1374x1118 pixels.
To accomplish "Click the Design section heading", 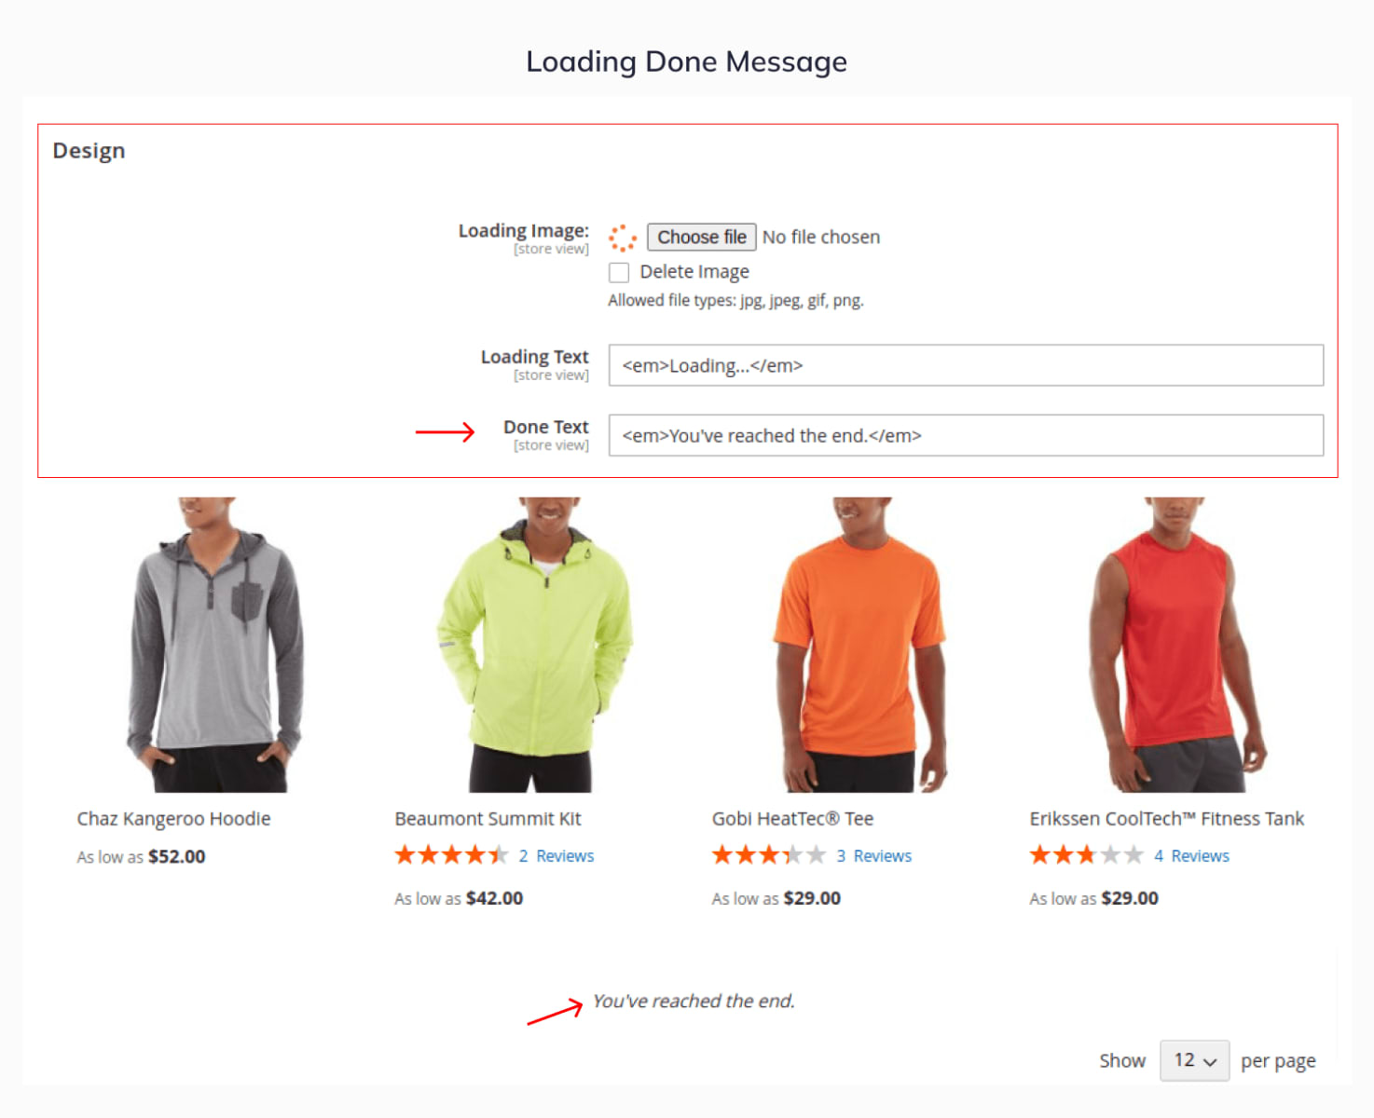I will pyautogui.click(x=89, y=151).
